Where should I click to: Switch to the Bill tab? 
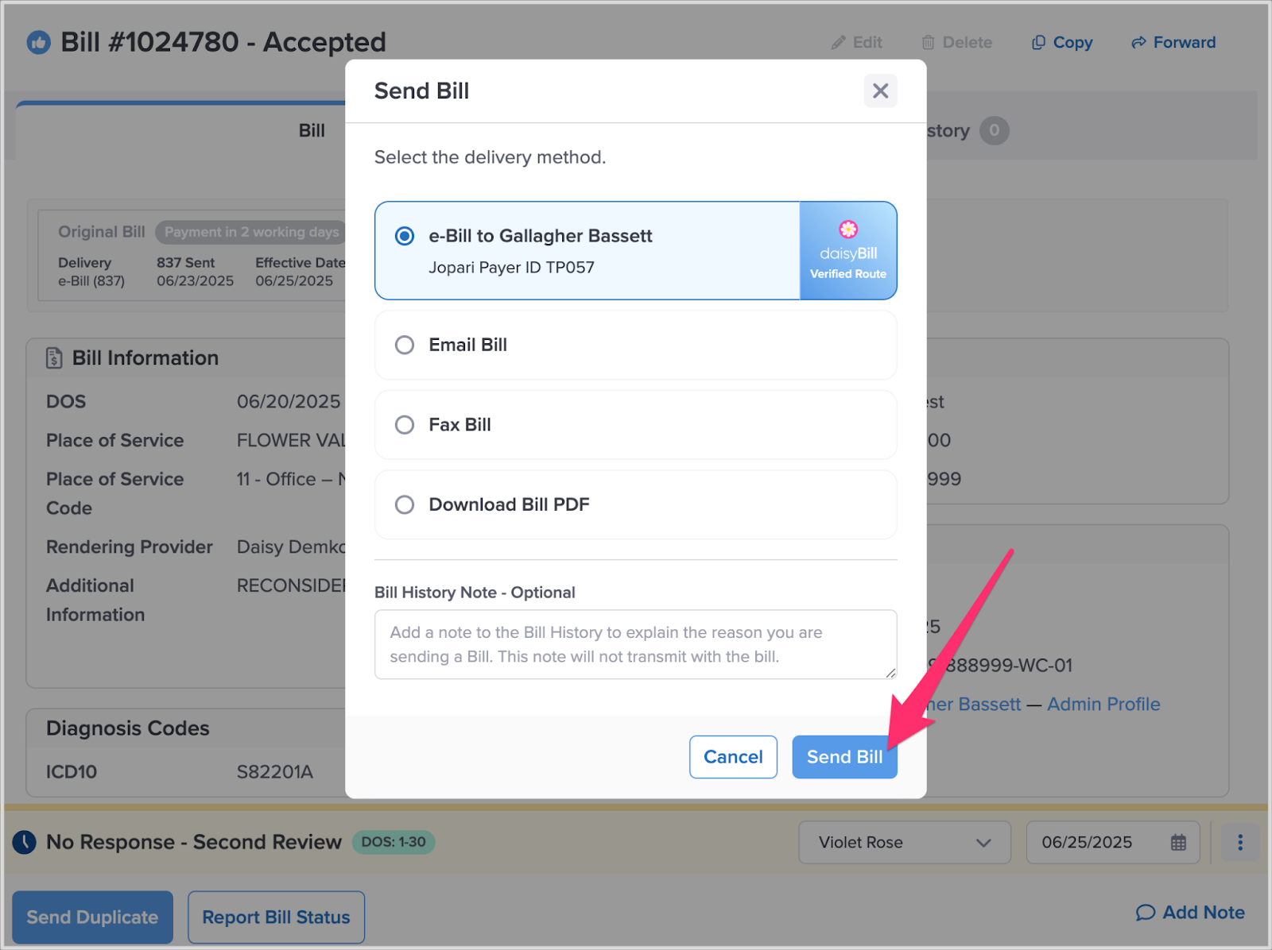312,130
